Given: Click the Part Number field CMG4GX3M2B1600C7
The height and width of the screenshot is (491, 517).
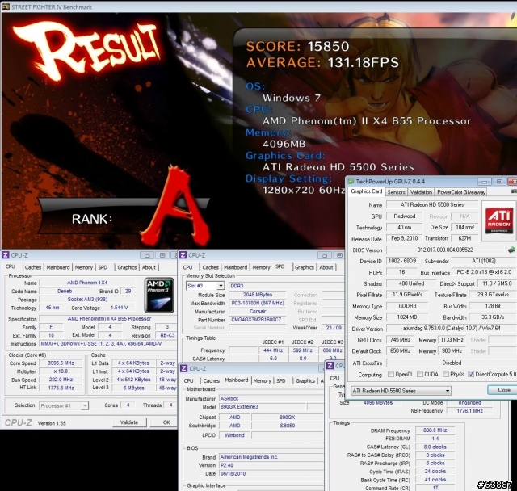Looking at the screenshot, I should click(256, 319).
